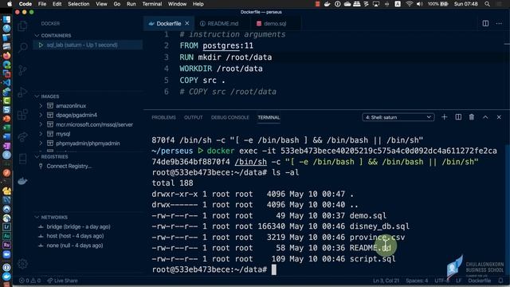Click Dockerfile language mode in status bar
Image resolution: width=510 pixels, height=287 pixels.
pyautogui.click(x=480, y=281)
